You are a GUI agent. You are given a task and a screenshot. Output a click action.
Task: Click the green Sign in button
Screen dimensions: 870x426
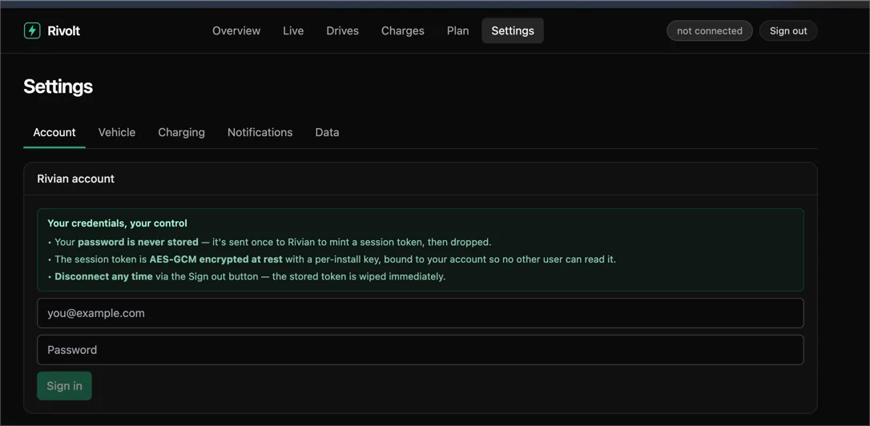coord(64,386)
